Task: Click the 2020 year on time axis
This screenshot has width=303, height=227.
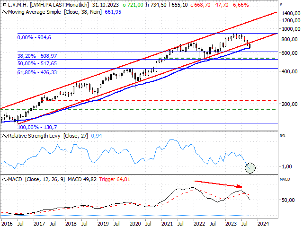Action: (135, 224)
